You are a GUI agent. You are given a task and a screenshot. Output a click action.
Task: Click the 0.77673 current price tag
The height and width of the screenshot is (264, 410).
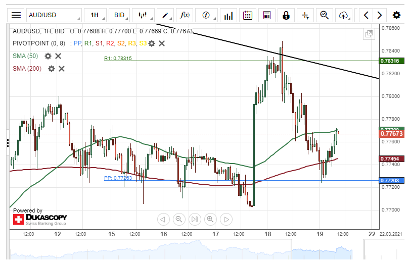[x=391, y=134]
